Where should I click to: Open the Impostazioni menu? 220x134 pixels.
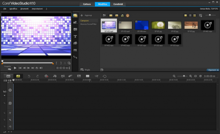point(37,9)
